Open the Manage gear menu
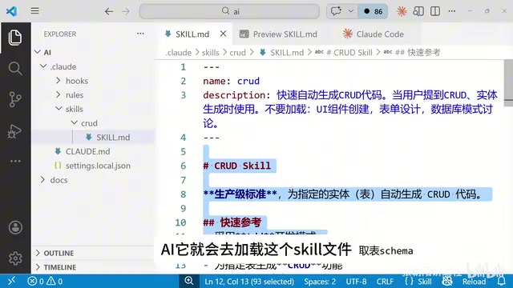513x288 pixels. point(15,258)
